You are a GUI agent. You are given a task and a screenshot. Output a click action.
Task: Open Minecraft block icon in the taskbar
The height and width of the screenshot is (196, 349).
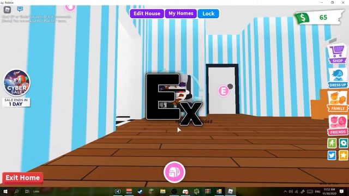pos(152,191)
